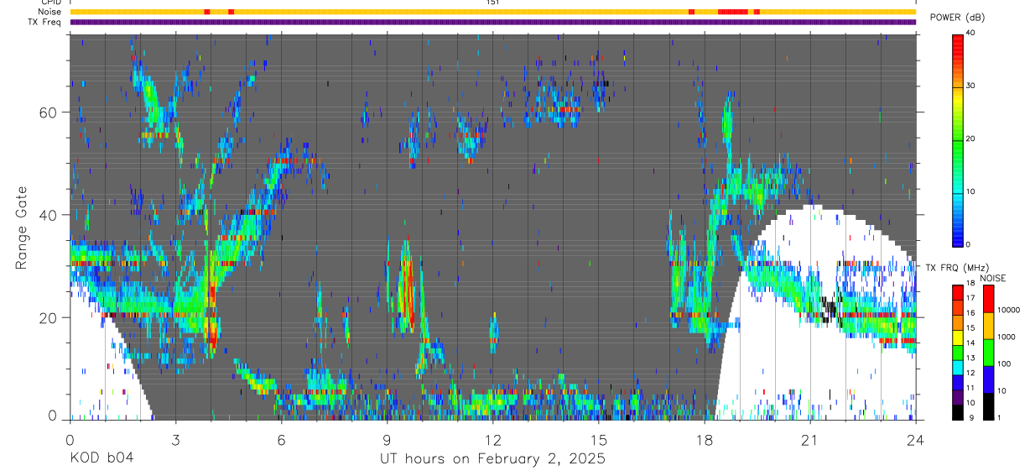This screenshot has width=1030, height=476.
Task: Click the 16 label on TX FRQ legend
Action: tap(970, 312)
